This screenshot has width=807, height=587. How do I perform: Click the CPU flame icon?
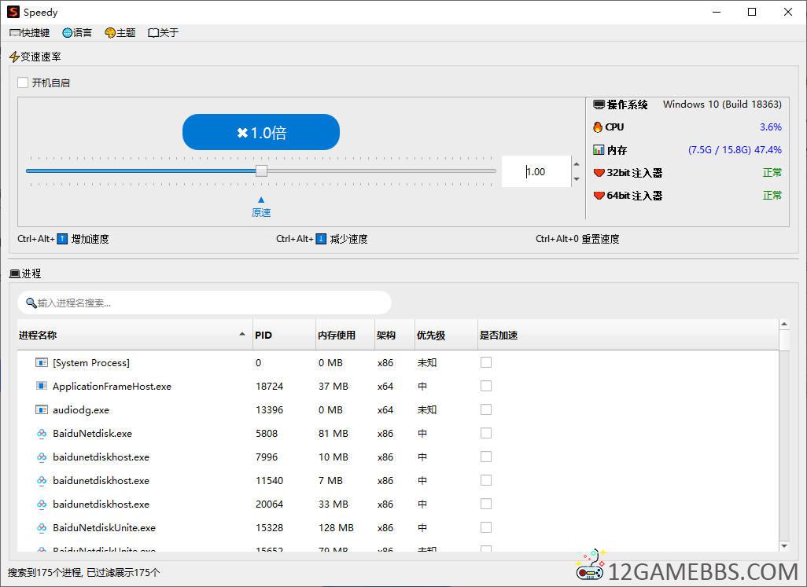[599, 127]
